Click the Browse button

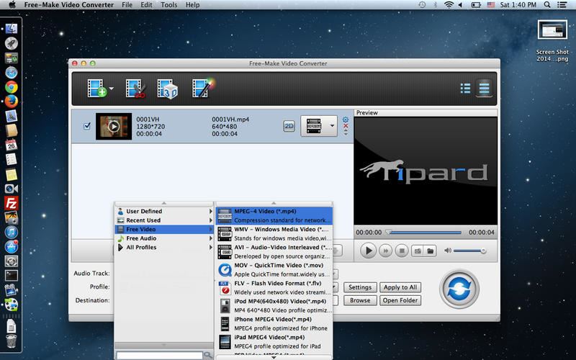[x=360, y=300]
